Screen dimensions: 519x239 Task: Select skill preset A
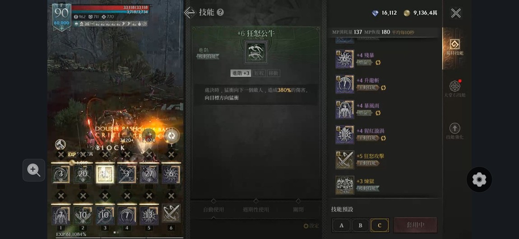coord(341,225)
